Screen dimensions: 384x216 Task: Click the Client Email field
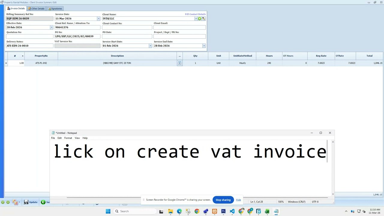coord(179,27)
